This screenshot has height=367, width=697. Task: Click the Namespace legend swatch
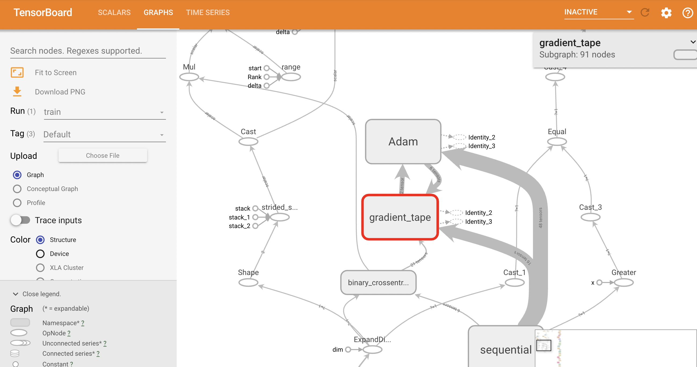(20, 322)
